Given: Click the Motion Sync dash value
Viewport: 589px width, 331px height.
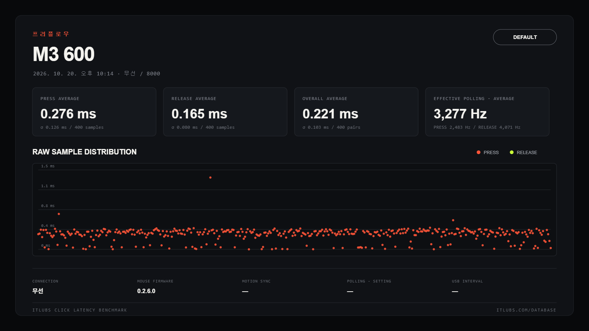Looking at the screenshot, I should coord(245,291).
